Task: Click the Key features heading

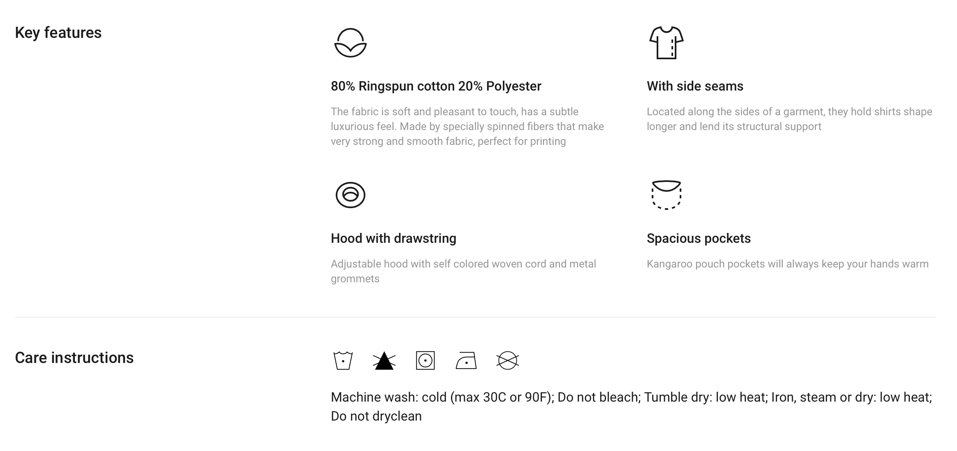Action: click(x=58, y=33)
